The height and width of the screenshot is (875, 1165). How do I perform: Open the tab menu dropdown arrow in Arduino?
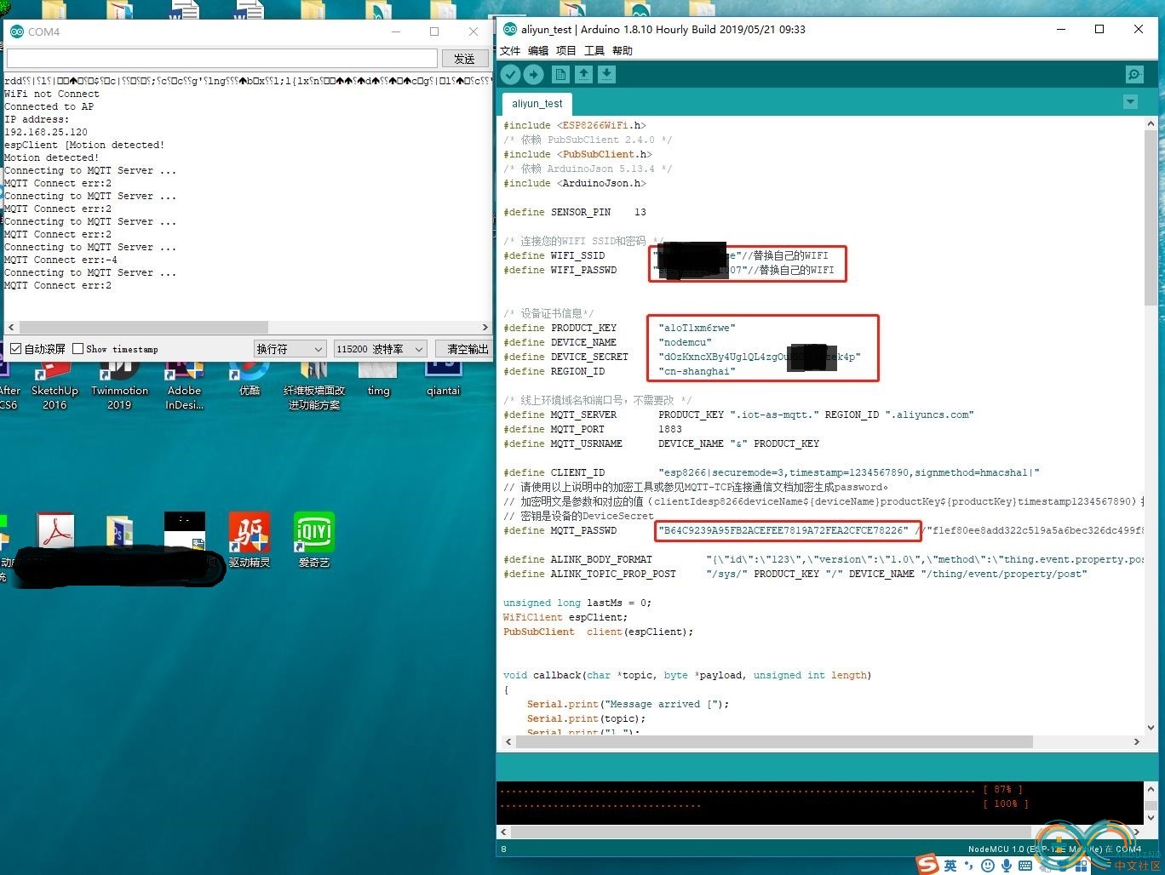pos(1130,102)
